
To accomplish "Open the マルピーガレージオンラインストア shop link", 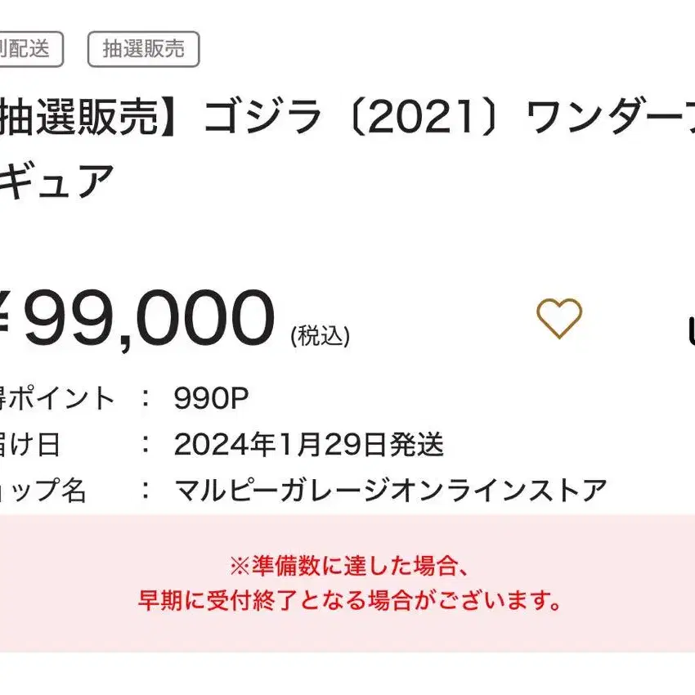I will (x=391, y=491).
